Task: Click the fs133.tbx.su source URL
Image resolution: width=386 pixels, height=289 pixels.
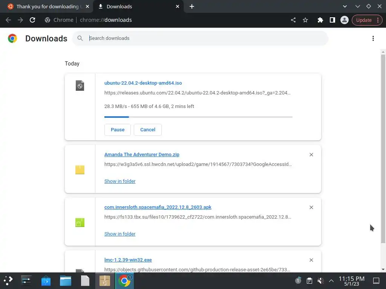Action: click(198, 217)
